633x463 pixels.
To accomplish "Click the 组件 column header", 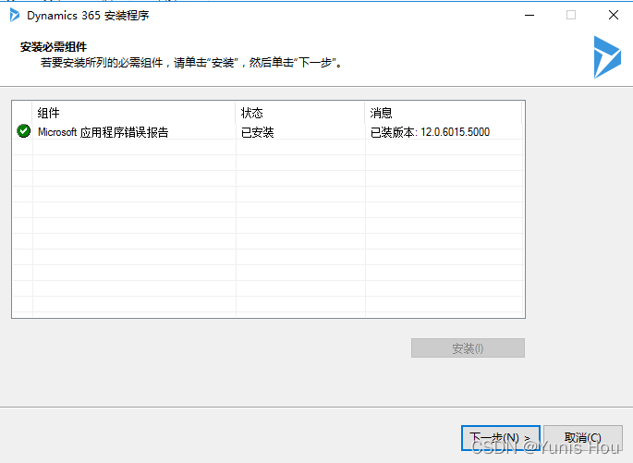I will [x=134, y=113].
